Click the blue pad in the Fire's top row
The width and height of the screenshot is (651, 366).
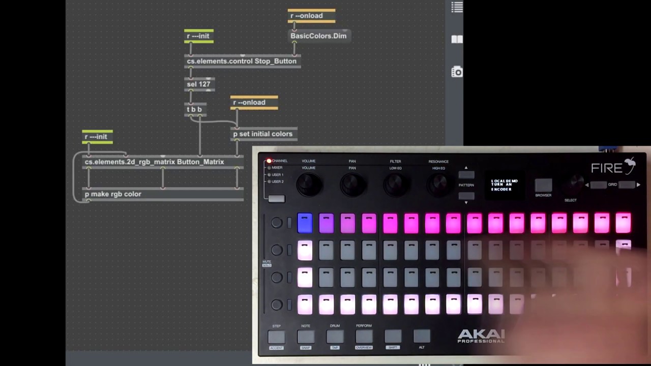pyautogui.click(x=305, y=223)
